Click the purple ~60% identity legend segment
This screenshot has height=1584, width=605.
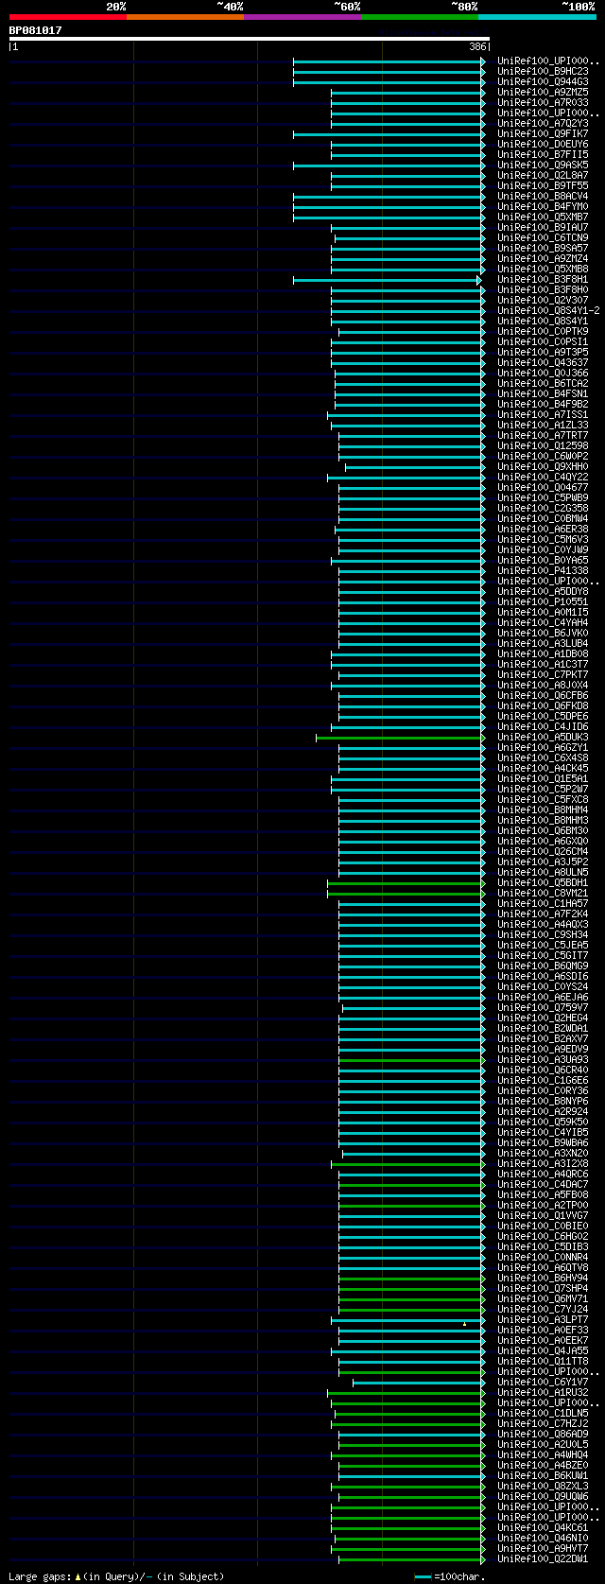[x=302, y=17]
